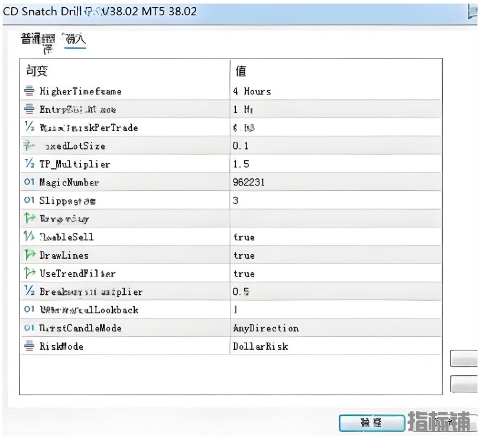Switch to the 普通 tab
480x436 pixels.
pyautogui.click(x=30, y=39)
